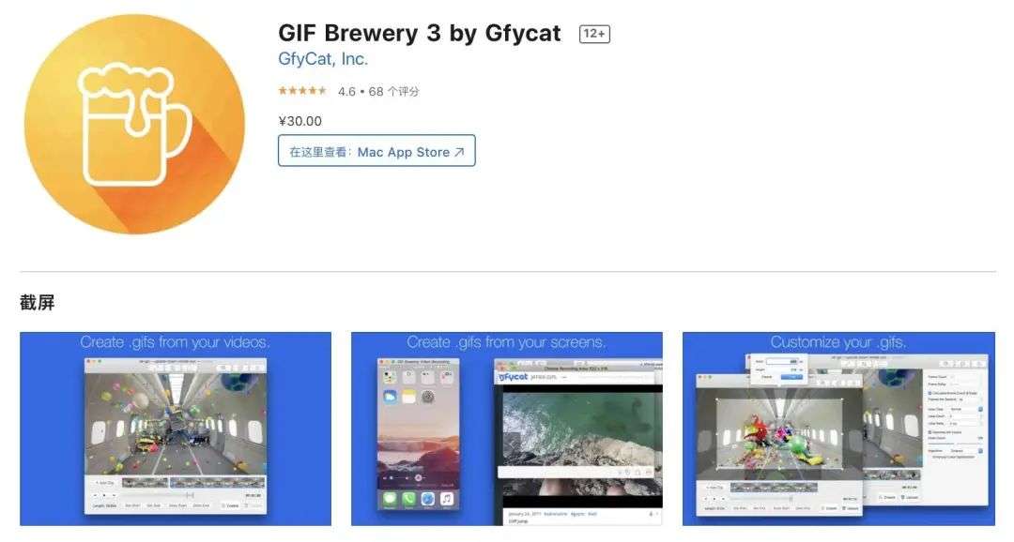Click the blue confirm button in the resize popover
1014x542 pixels.
click(x=791, y=377)
